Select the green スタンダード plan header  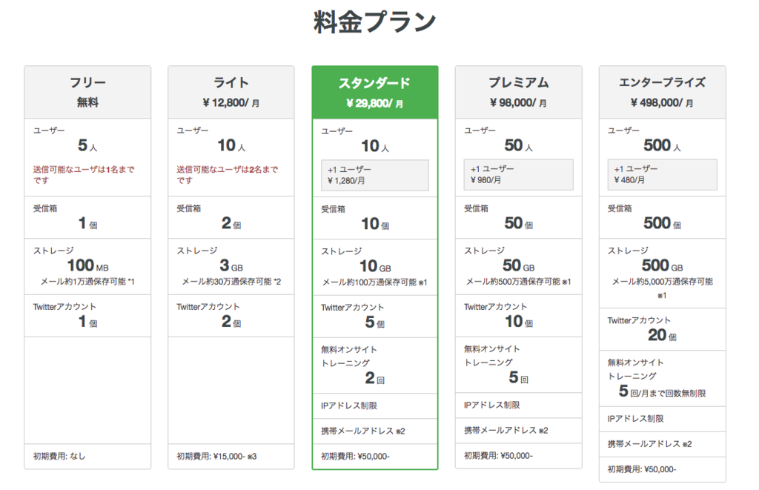pos(375,93)
